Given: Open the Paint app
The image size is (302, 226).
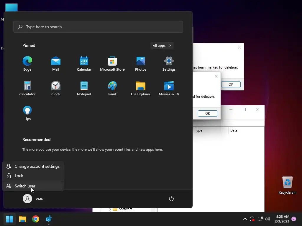Looking at the screenshot, I should point(112,88).
